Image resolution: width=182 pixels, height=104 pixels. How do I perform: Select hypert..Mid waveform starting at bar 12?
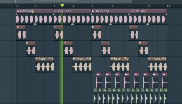click(157, 67)
